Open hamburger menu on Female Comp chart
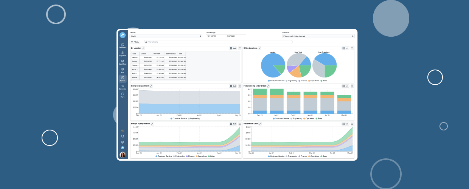 [352, 86]
